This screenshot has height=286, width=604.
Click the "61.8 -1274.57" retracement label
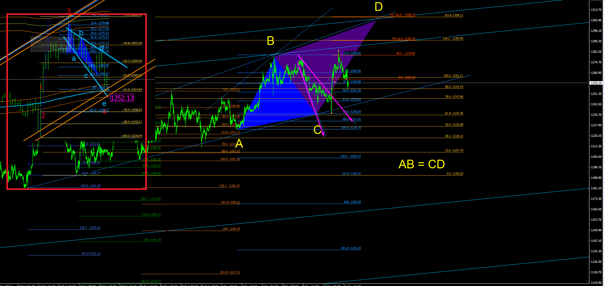(x=100, y=37)
